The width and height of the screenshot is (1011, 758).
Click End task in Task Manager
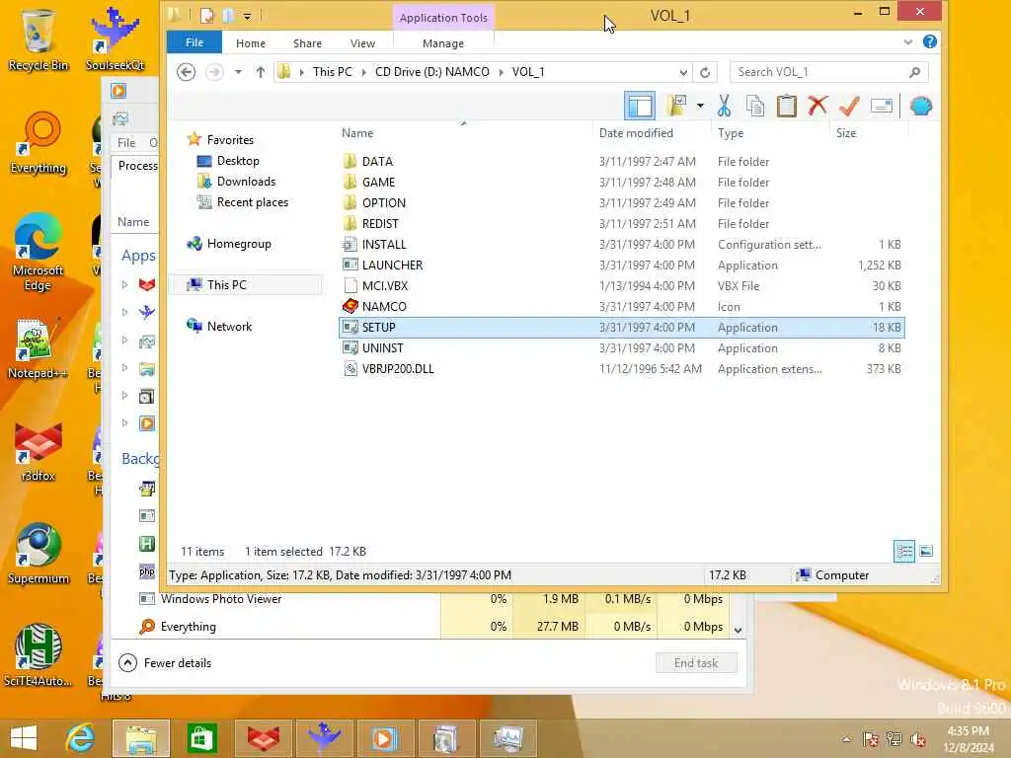(696, 662)
